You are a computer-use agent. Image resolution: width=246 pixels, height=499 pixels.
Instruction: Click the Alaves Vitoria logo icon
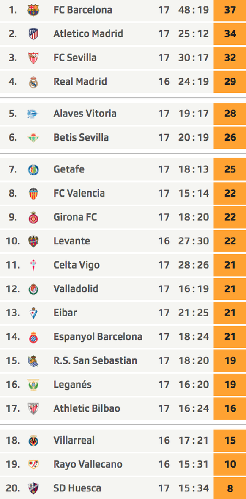click(x=33, y=114)
